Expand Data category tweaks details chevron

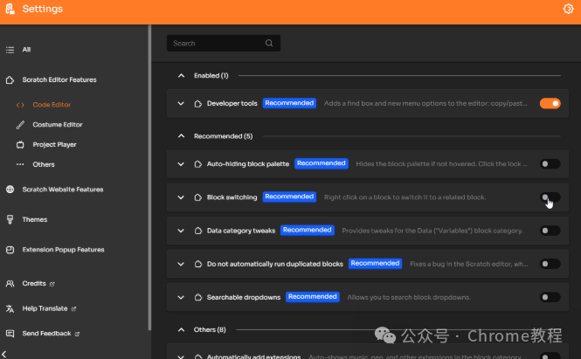coord(181,231)
